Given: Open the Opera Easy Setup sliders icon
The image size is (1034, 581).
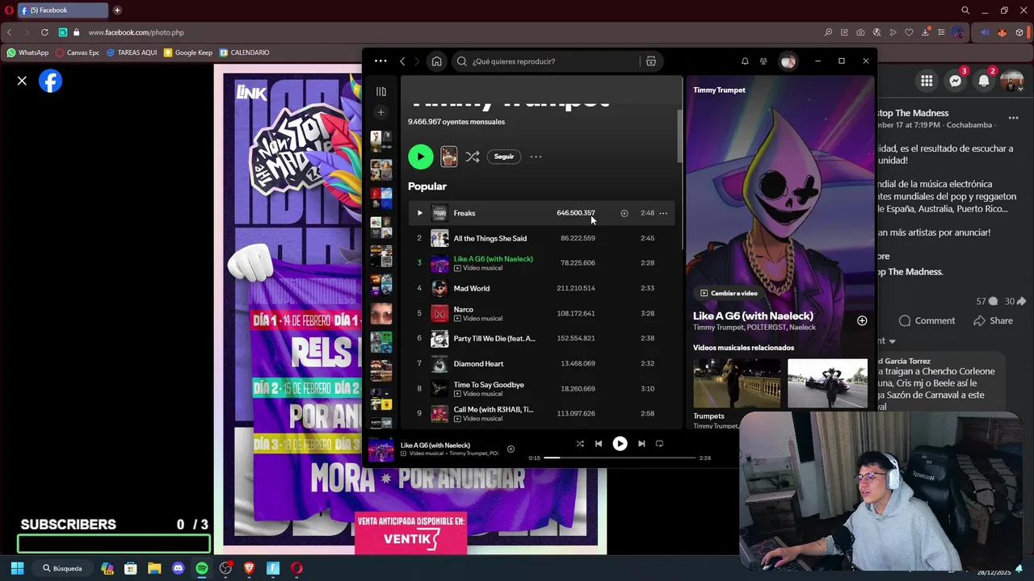Looking at the screenshot, I should coord(941,32).
